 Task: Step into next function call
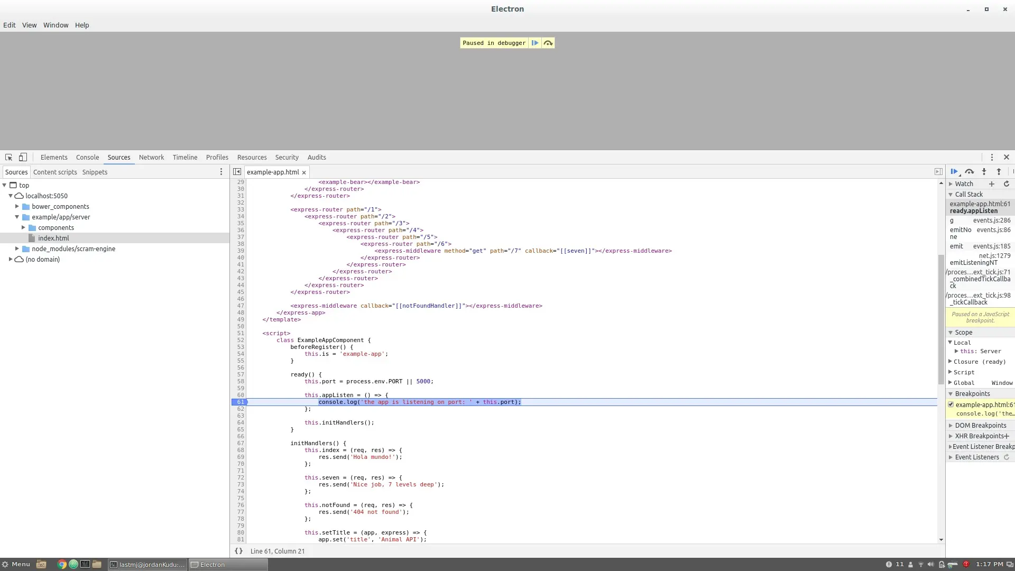[x=984, y=172]
